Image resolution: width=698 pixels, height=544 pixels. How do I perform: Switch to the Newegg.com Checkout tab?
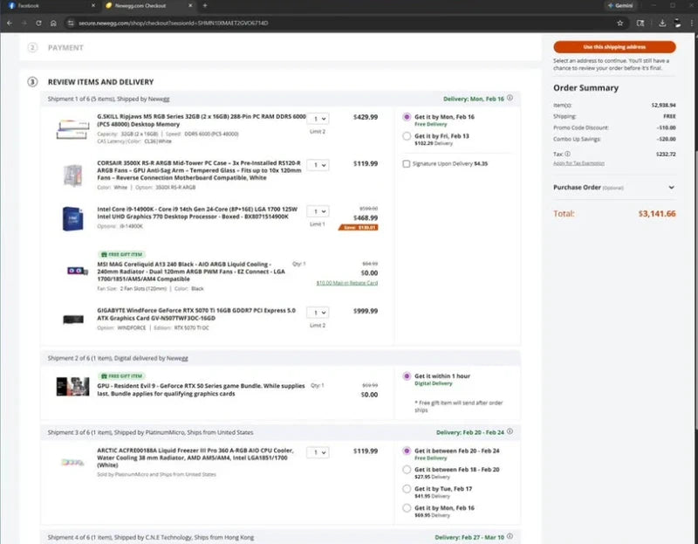click(x=148, y=6)
